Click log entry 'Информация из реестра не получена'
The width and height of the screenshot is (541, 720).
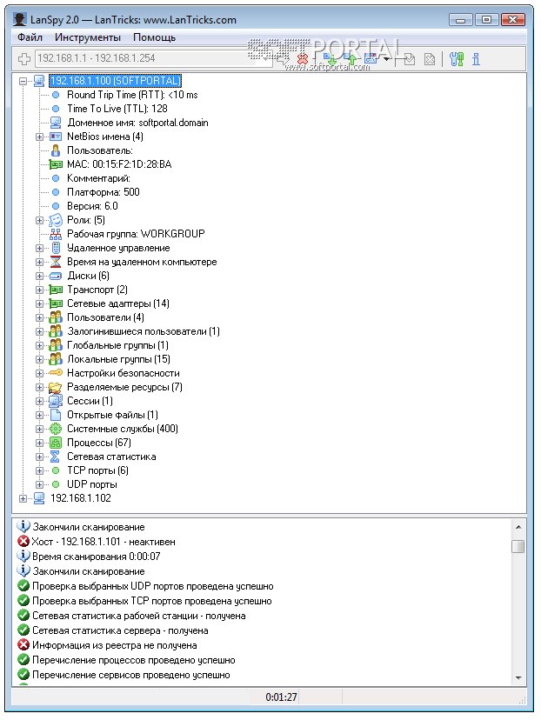click(x=114, y=645)
